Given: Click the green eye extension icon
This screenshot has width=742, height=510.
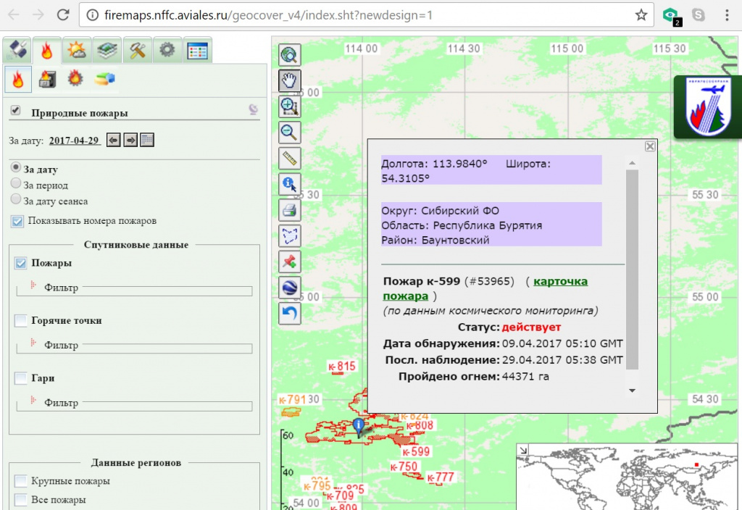Looking at the screenshot, I should click(670, 16).
